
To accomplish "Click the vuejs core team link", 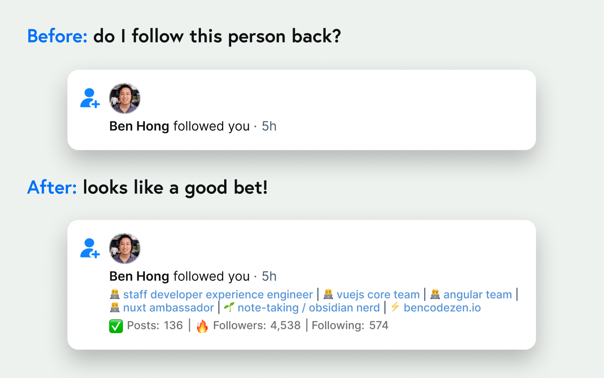I will (378, 295).
